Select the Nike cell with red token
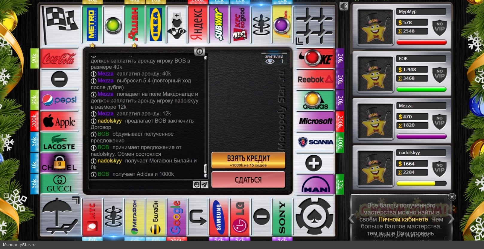 315,59
